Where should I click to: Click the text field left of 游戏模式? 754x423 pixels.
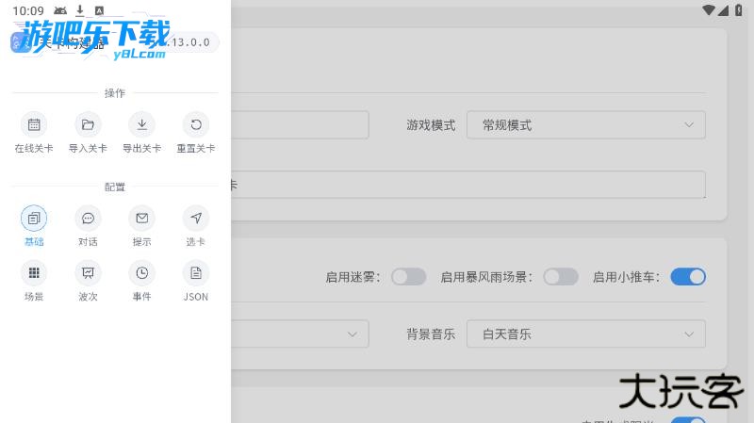[300, 125]
